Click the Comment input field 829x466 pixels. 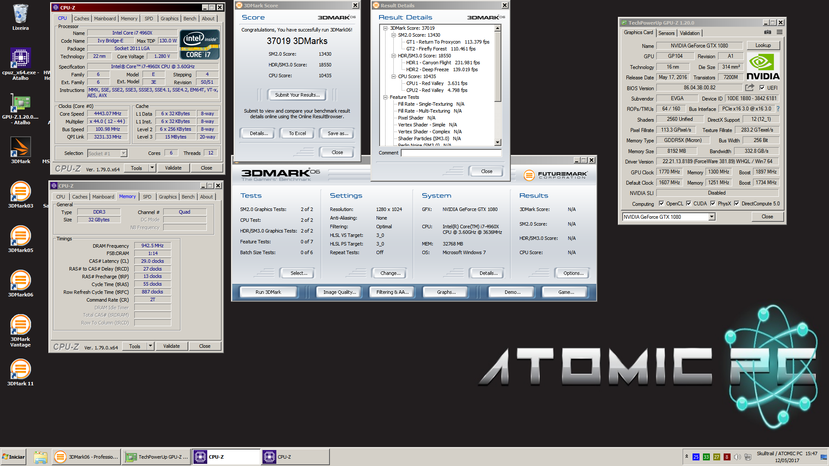pyautogui.click(x=451, y=153)
